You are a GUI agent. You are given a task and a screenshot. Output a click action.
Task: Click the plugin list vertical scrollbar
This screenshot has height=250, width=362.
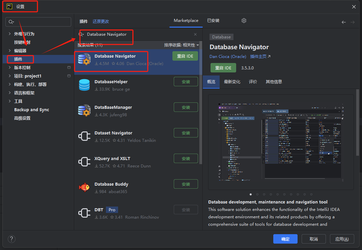[x=201, y=103]
